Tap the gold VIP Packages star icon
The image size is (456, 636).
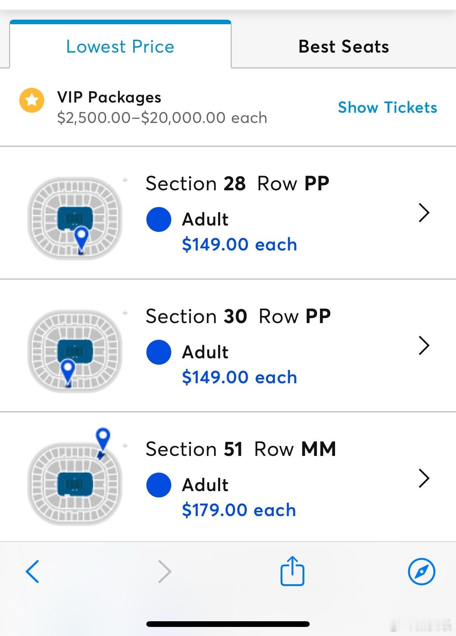(32, 100)
